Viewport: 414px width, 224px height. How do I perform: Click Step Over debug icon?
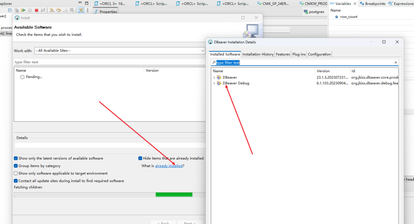[59, 10]
